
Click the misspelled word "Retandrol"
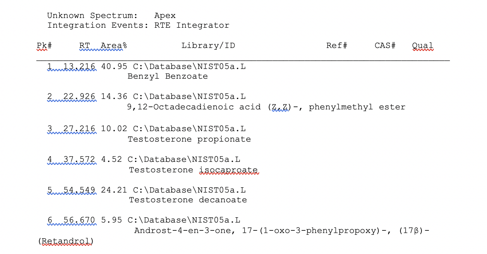[66, 241]
